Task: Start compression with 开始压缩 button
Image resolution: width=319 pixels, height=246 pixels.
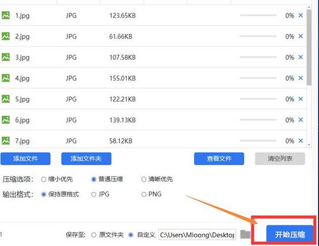Action: (290, 234)
